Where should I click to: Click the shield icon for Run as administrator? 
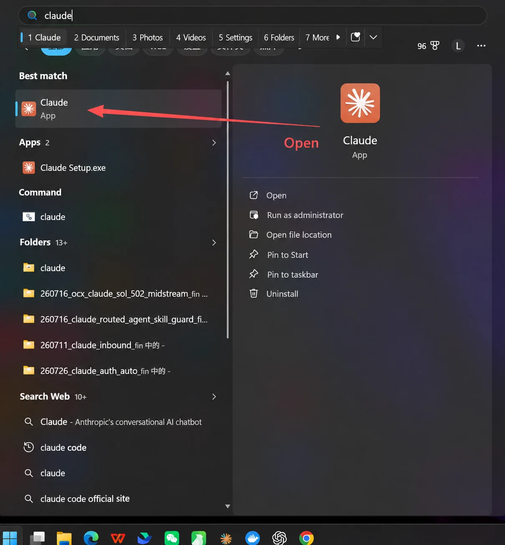[254, 215]
